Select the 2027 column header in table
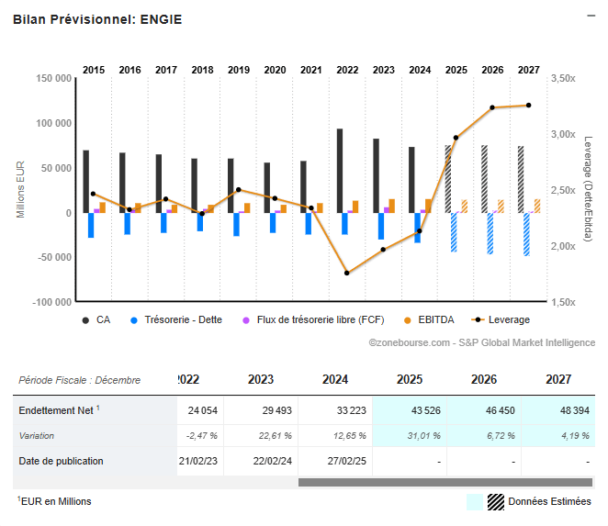This screenshot has width=608, height=526. 558,379
